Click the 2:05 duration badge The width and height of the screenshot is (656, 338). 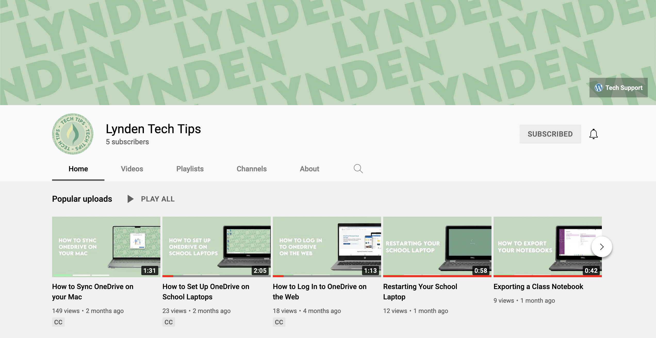[x=260, y=271]
